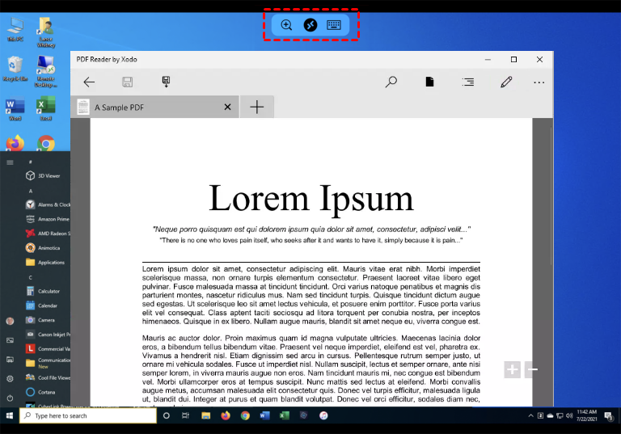Zoom out with the minus button
621x434 pixels.
531,370
